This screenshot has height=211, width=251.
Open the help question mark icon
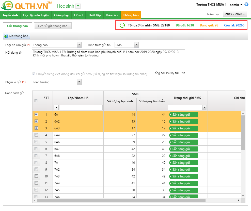[x=246, y=4]
